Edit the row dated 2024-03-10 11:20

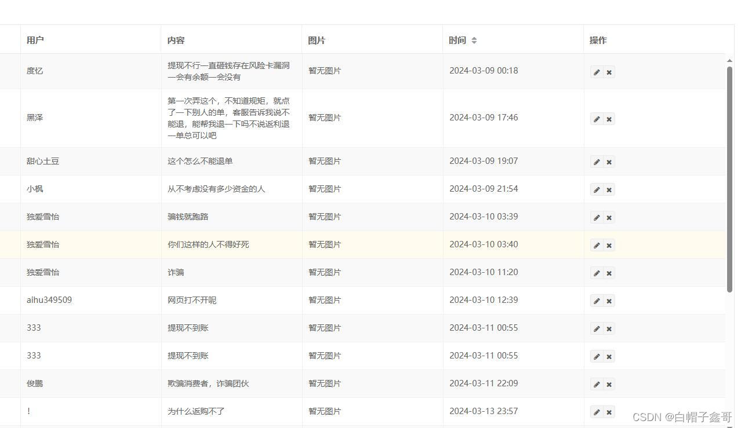pos(597,273)
